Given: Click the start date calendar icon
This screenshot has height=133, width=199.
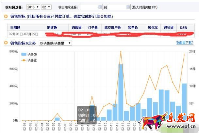Looking at the screenshot, I should pyautogui.click(x=100, y=7).
